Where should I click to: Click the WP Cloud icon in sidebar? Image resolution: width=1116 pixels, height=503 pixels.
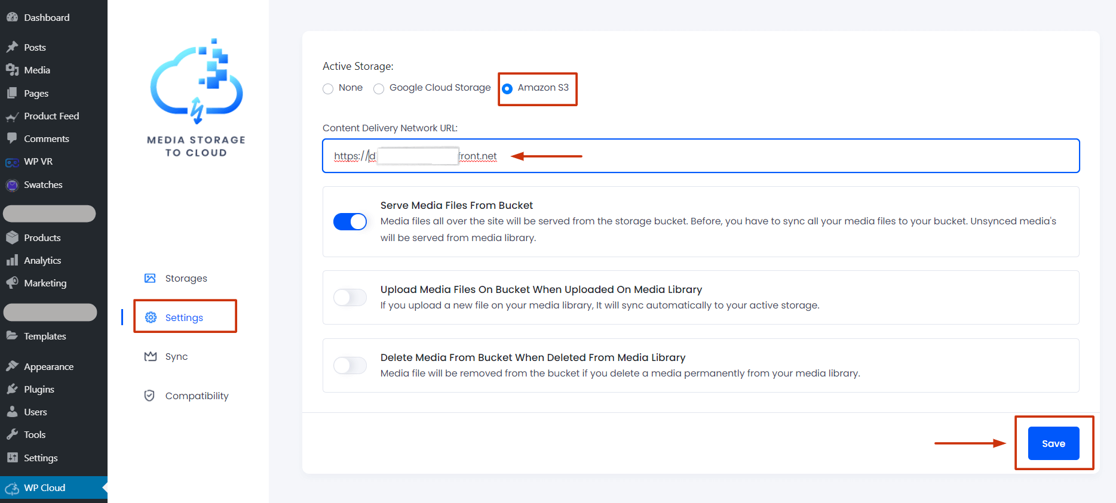[12, 488]
